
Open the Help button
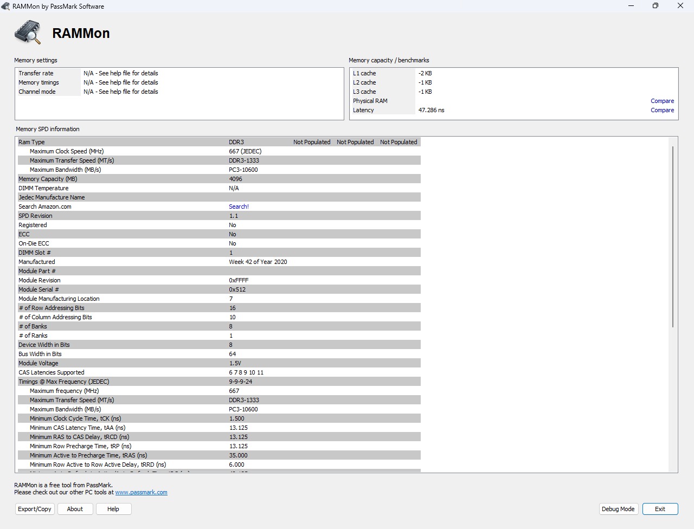tap(113, 509)
